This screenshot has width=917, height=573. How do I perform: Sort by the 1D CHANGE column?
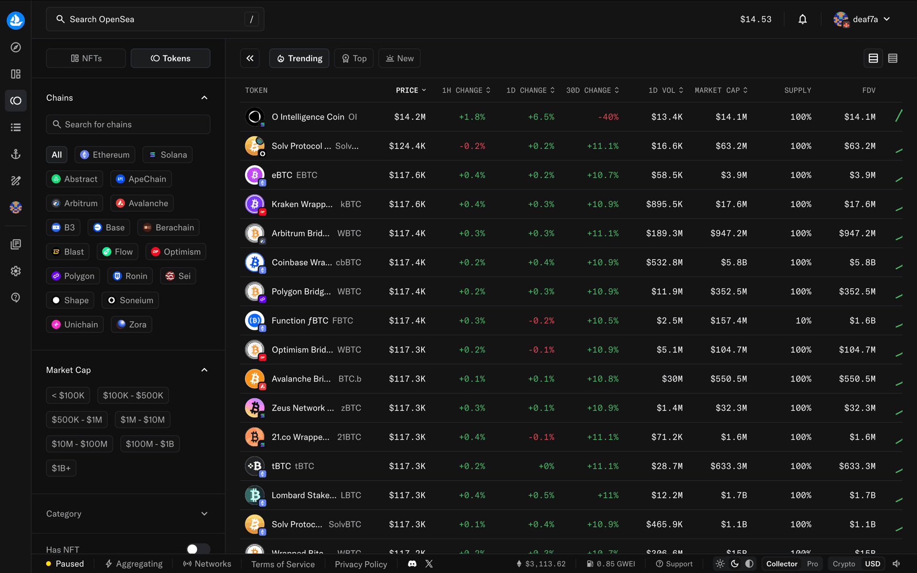coord(531,90)
